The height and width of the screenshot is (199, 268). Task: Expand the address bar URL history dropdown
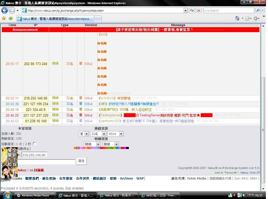coord(185,11)
